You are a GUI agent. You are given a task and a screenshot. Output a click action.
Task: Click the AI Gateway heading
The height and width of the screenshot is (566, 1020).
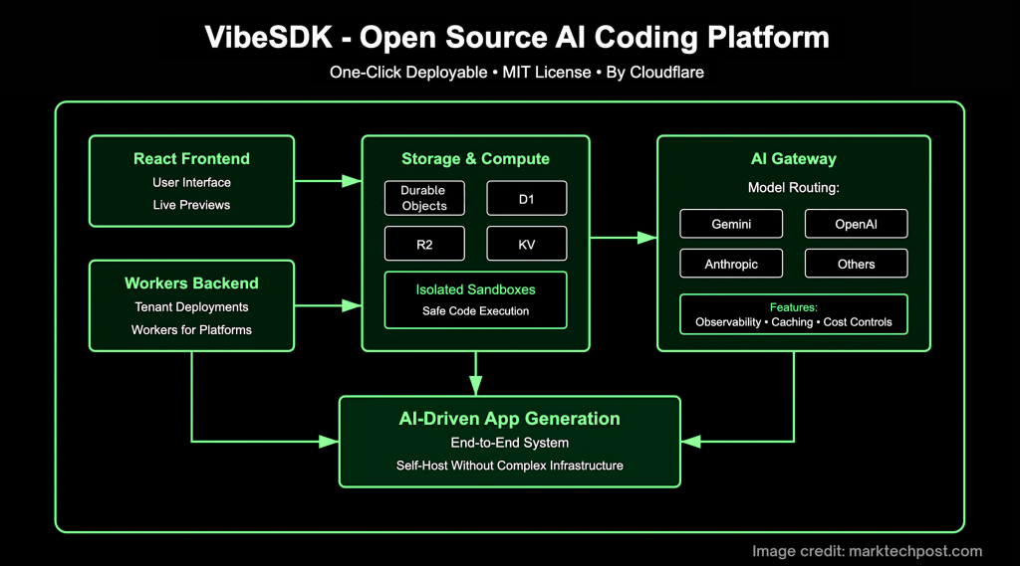point(793,159)
